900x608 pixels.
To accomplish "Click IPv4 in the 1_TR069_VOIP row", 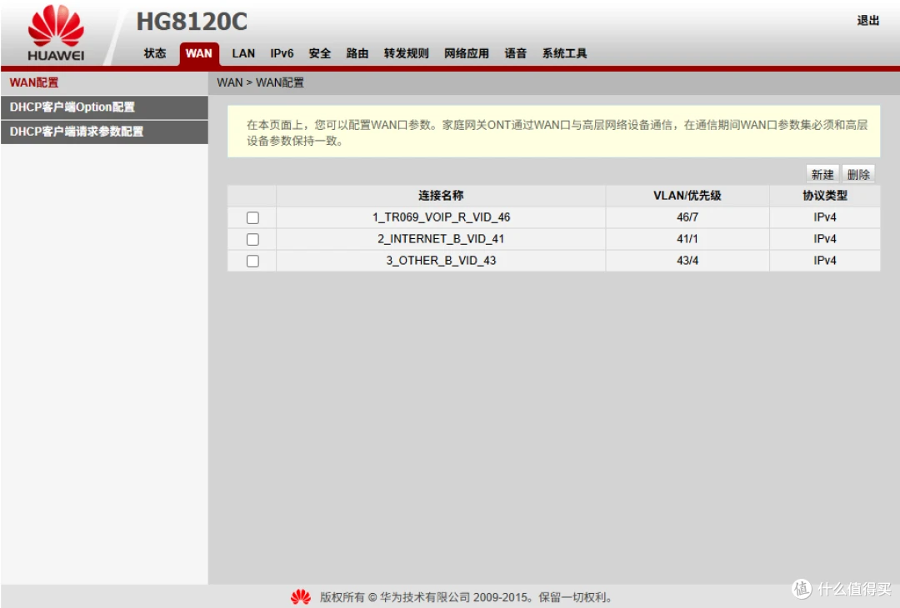I will (825, 217).
